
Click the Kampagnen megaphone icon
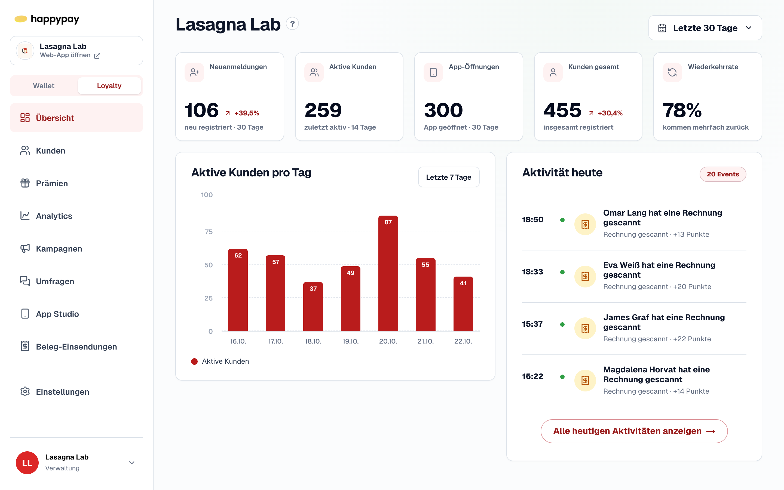pos(25,249)
